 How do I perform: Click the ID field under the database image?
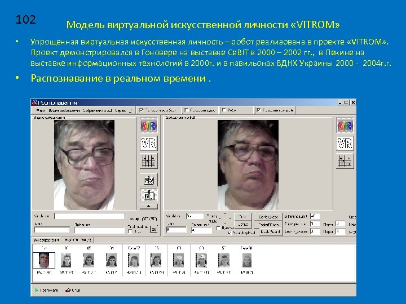pos(176,230)
